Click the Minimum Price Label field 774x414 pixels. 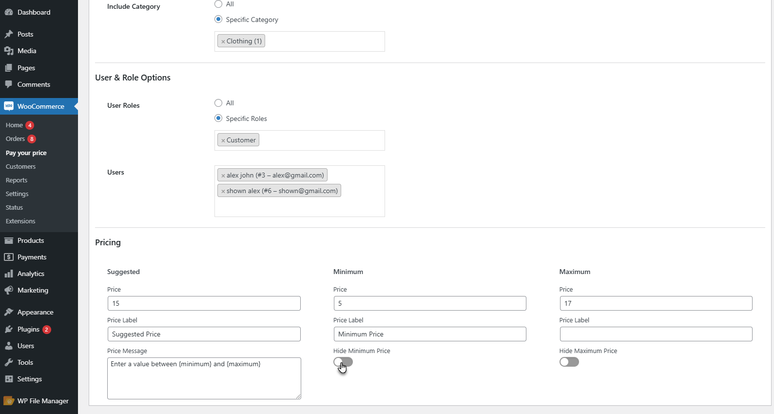click(430, 334)
